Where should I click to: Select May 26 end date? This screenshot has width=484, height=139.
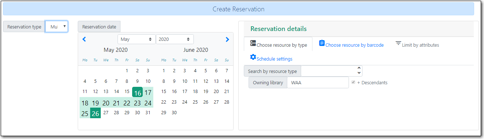tap(95, 113)
